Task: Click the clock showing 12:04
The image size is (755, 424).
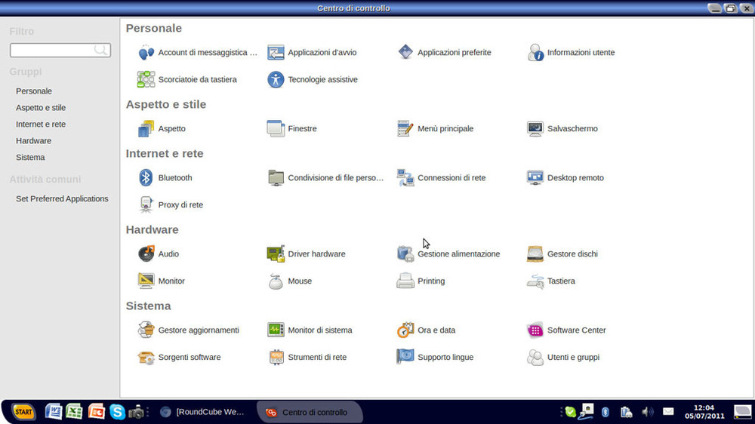Action: (x=704, y=411)
